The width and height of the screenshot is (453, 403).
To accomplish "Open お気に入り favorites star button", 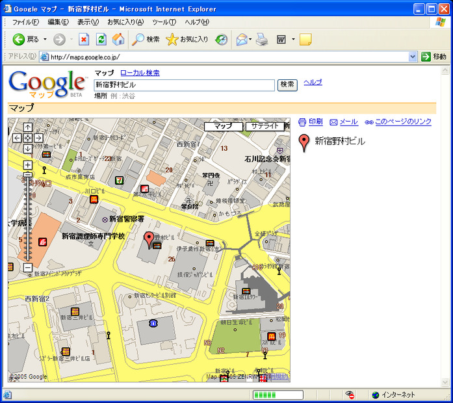I will (x=187, y=39).
